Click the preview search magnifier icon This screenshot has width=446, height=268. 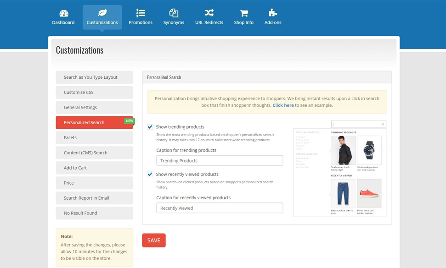(383, 124)
